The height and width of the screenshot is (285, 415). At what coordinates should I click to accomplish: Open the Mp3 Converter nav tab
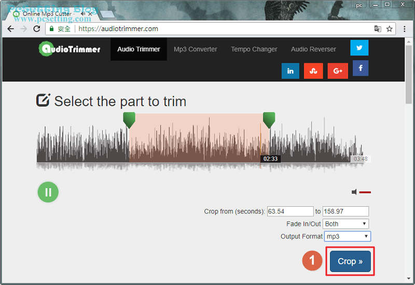click(x=196, y=49)
